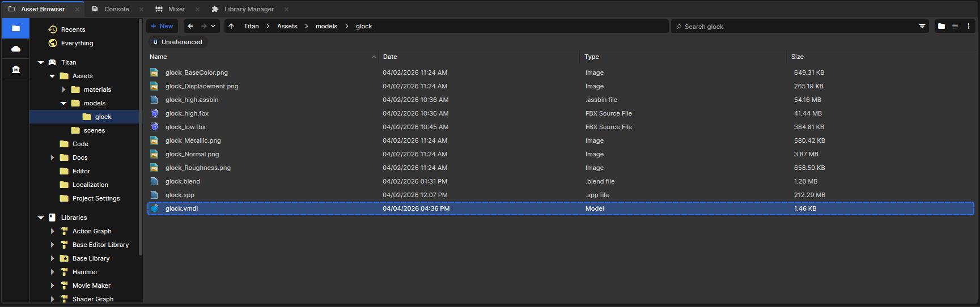Navigate to Titan in breadcrumb

tap(251, 26)
